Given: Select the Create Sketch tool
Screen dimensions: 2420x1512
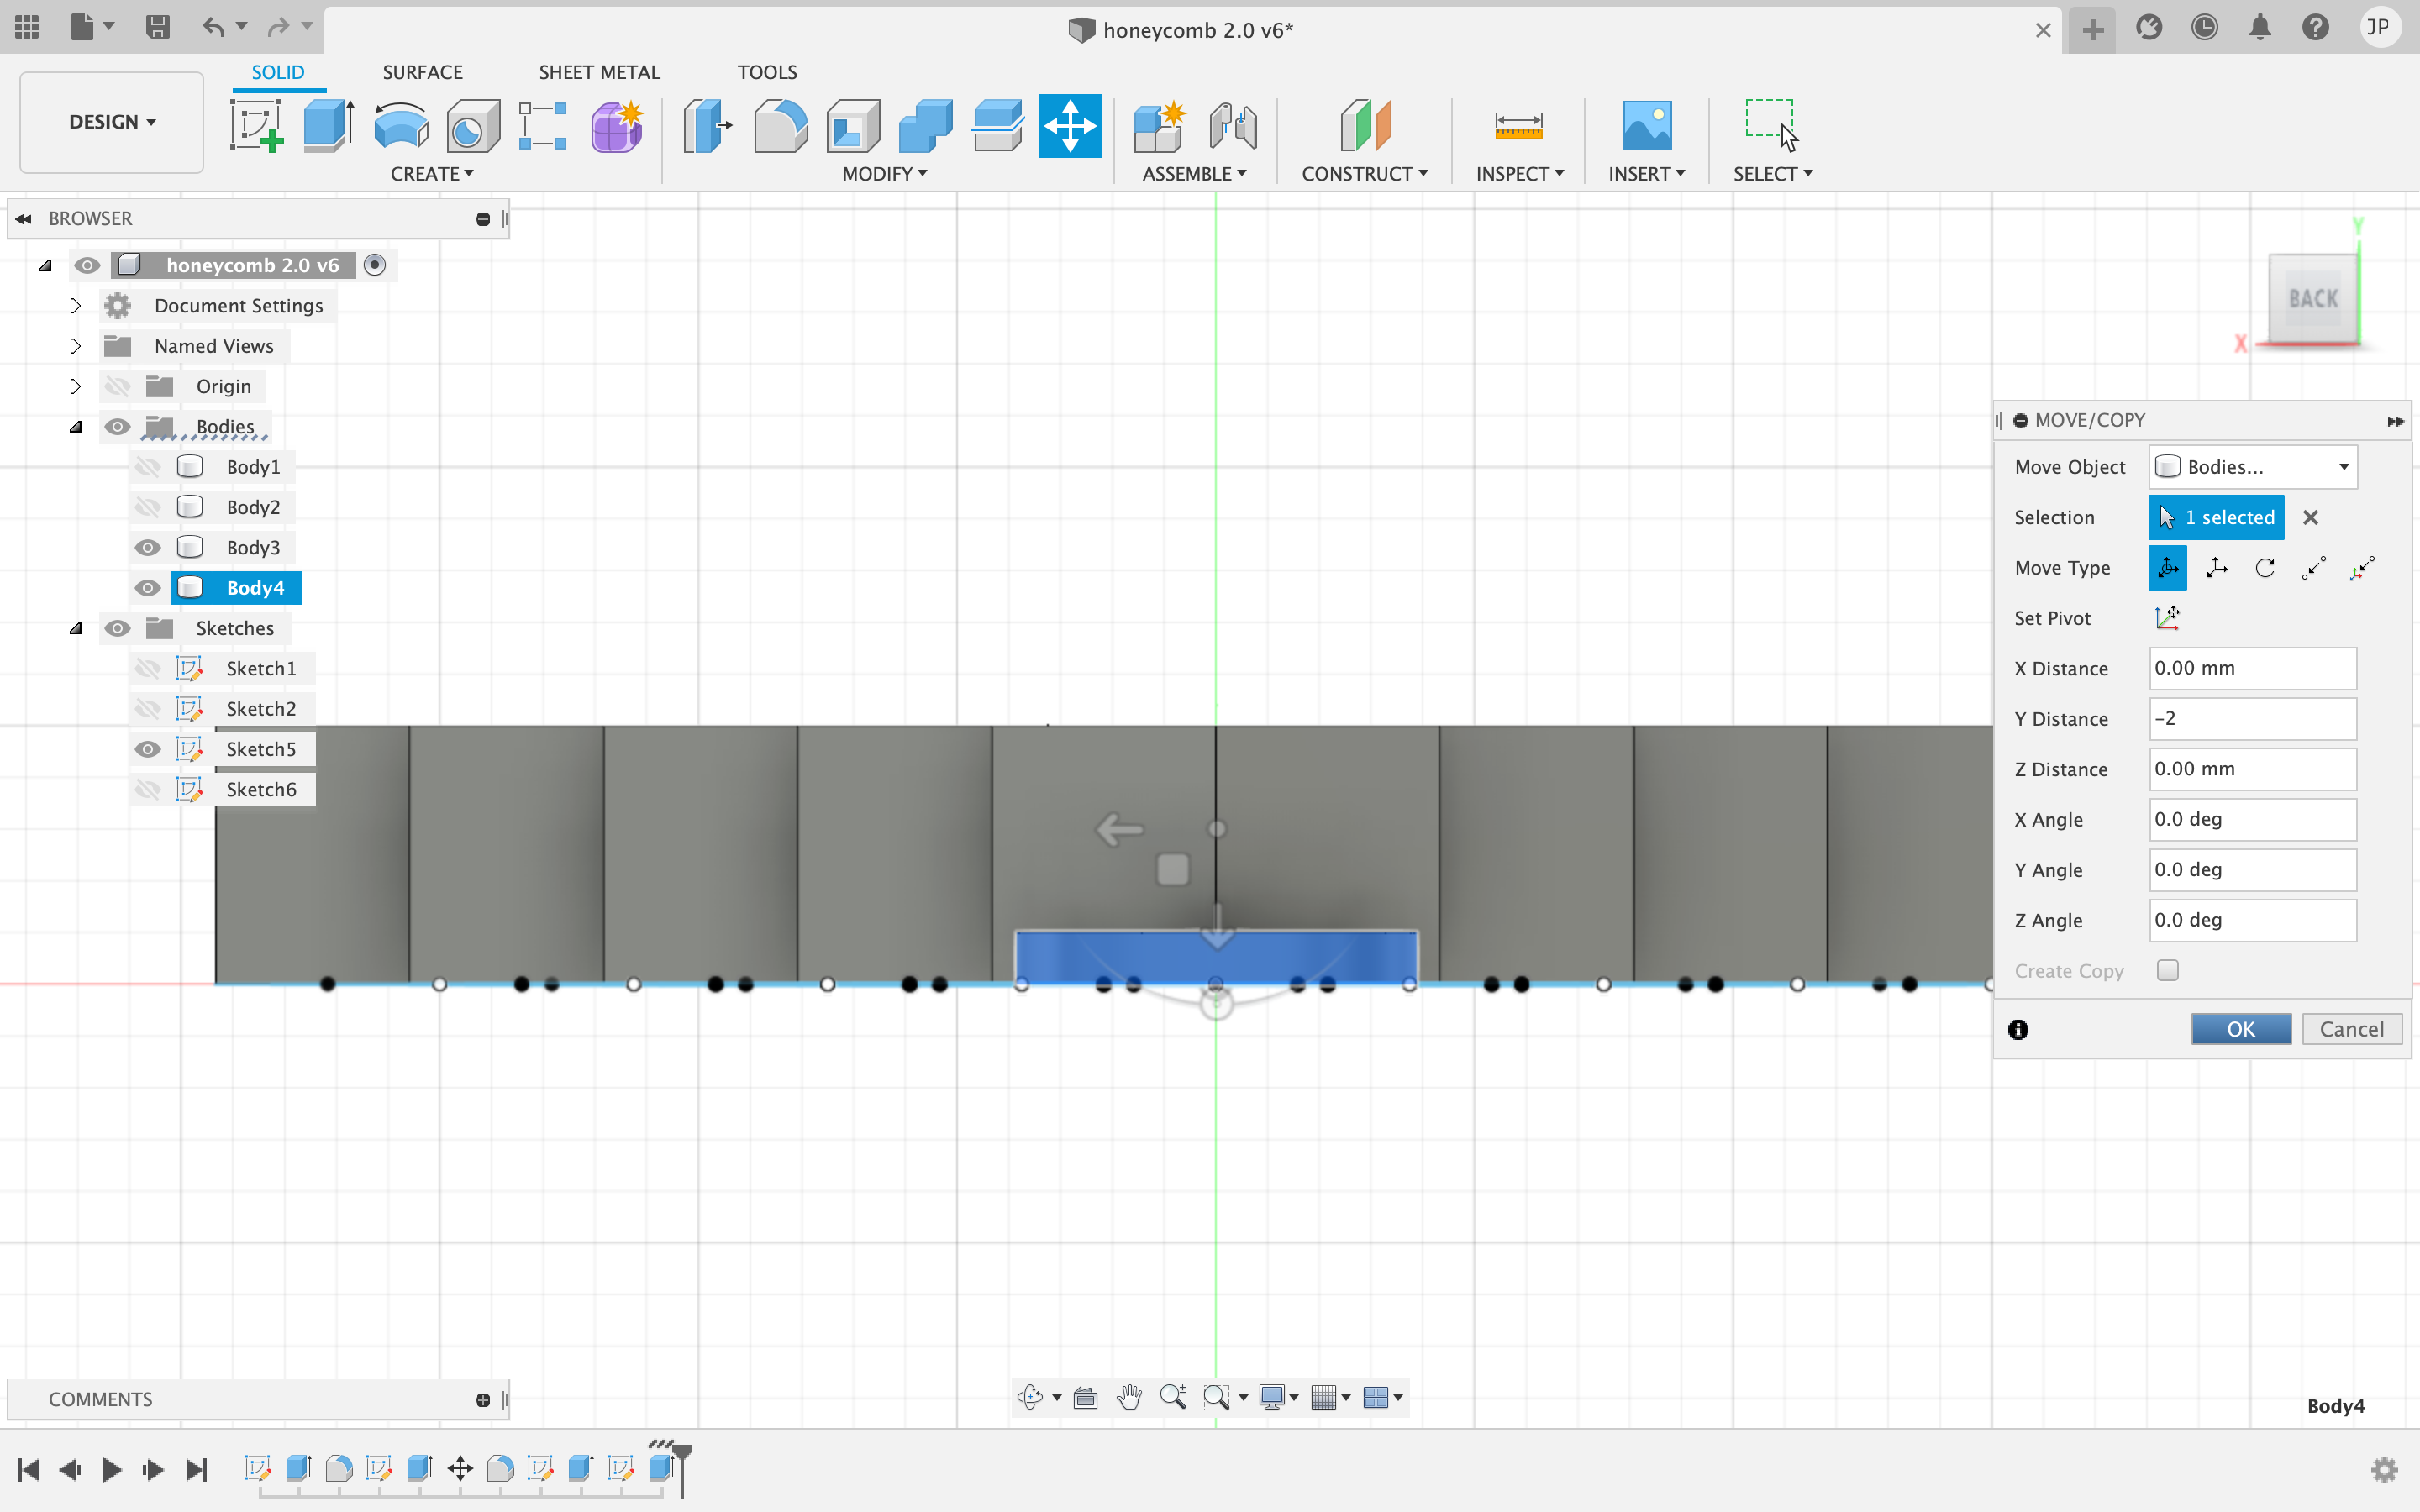Looking at the screenshot, I should [x=257, y=126].
